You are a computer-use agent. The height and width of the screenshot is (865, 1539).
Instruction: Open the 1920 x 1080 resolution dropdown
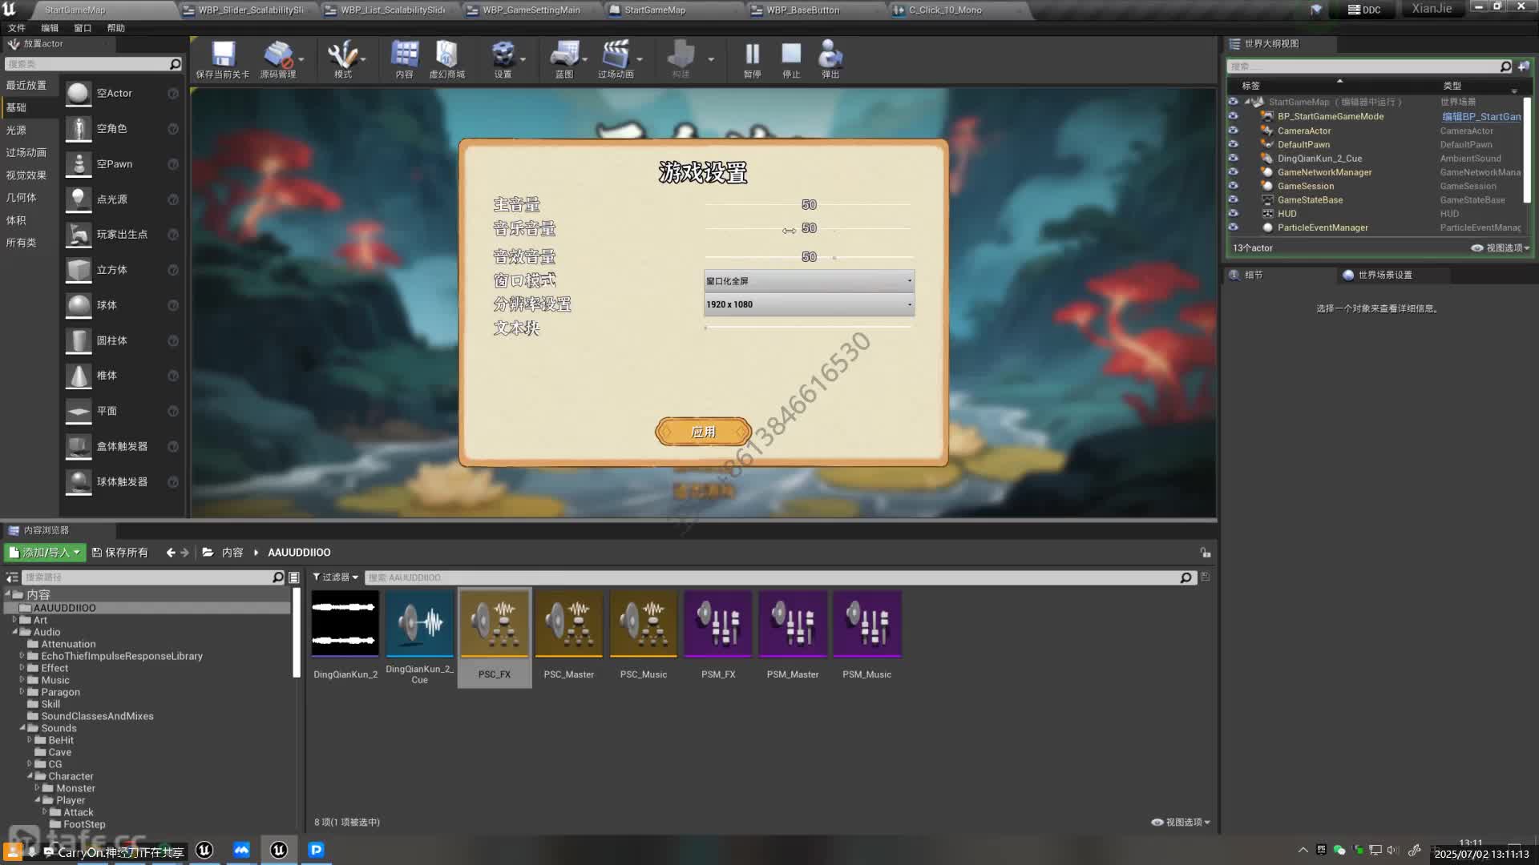click(x=808, y=304)
